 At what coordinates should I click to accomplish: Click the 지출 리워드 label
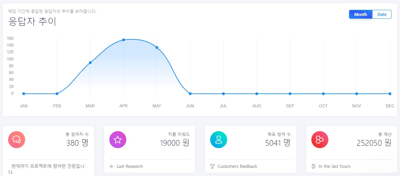pos(179,134)
